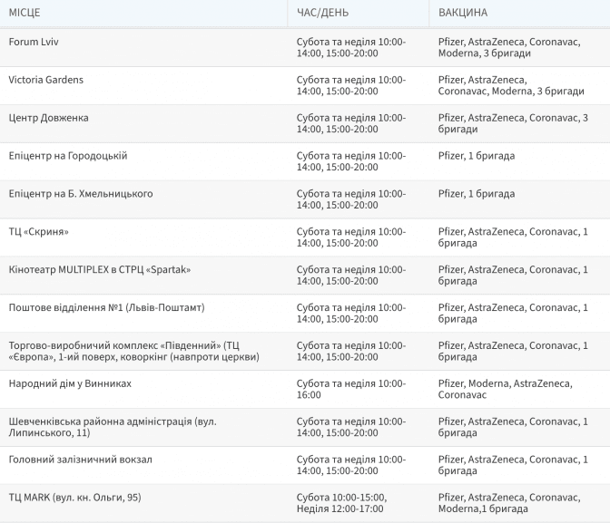This screenshot has height=523, width=610.
Task: Click Народний дім у Винниках
Action: coord(70,384)
